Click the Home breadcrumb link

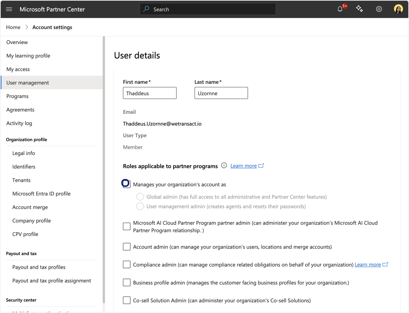tap(13, 27)
